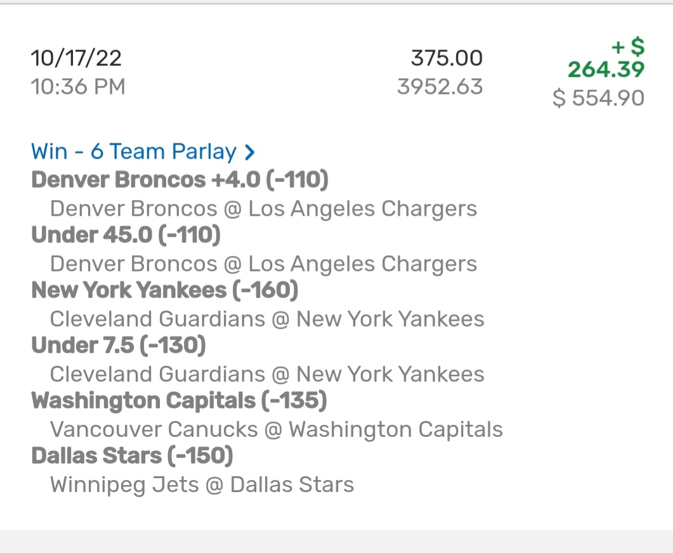Click the matchup line below Under 7.5

pyautogui.click(x=267, y=374)
